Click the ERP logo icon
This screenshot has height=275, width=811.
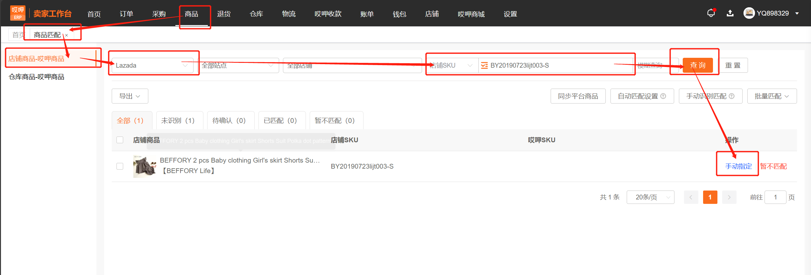(x=18, y=13)
